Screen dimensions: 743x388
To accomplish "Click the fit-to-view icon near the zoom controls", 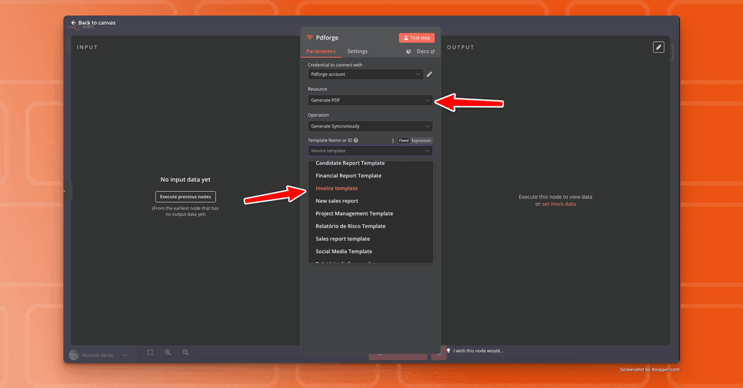I will click(150, 352).
